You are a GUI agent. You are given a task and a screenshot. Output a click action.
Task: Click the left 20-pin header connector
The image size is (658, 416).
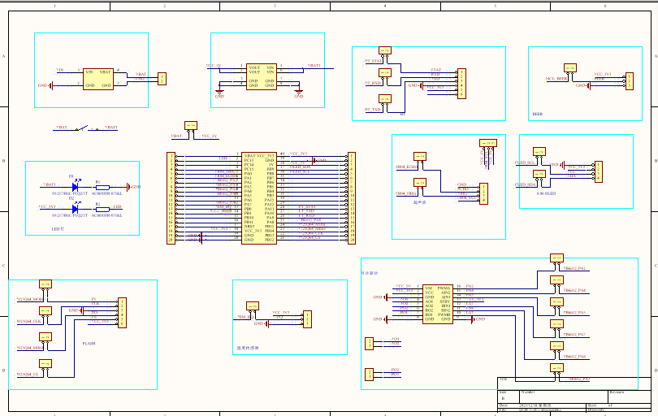click(x=171, y=198)
